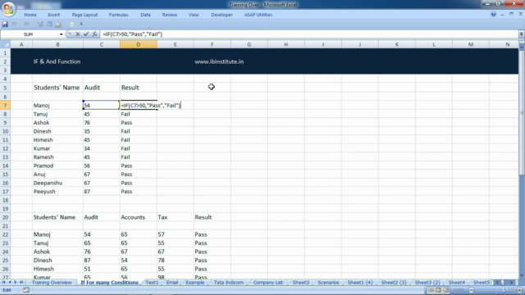
Task: Minimize the workbook window in ribbon
Action: tap(502, 14)
